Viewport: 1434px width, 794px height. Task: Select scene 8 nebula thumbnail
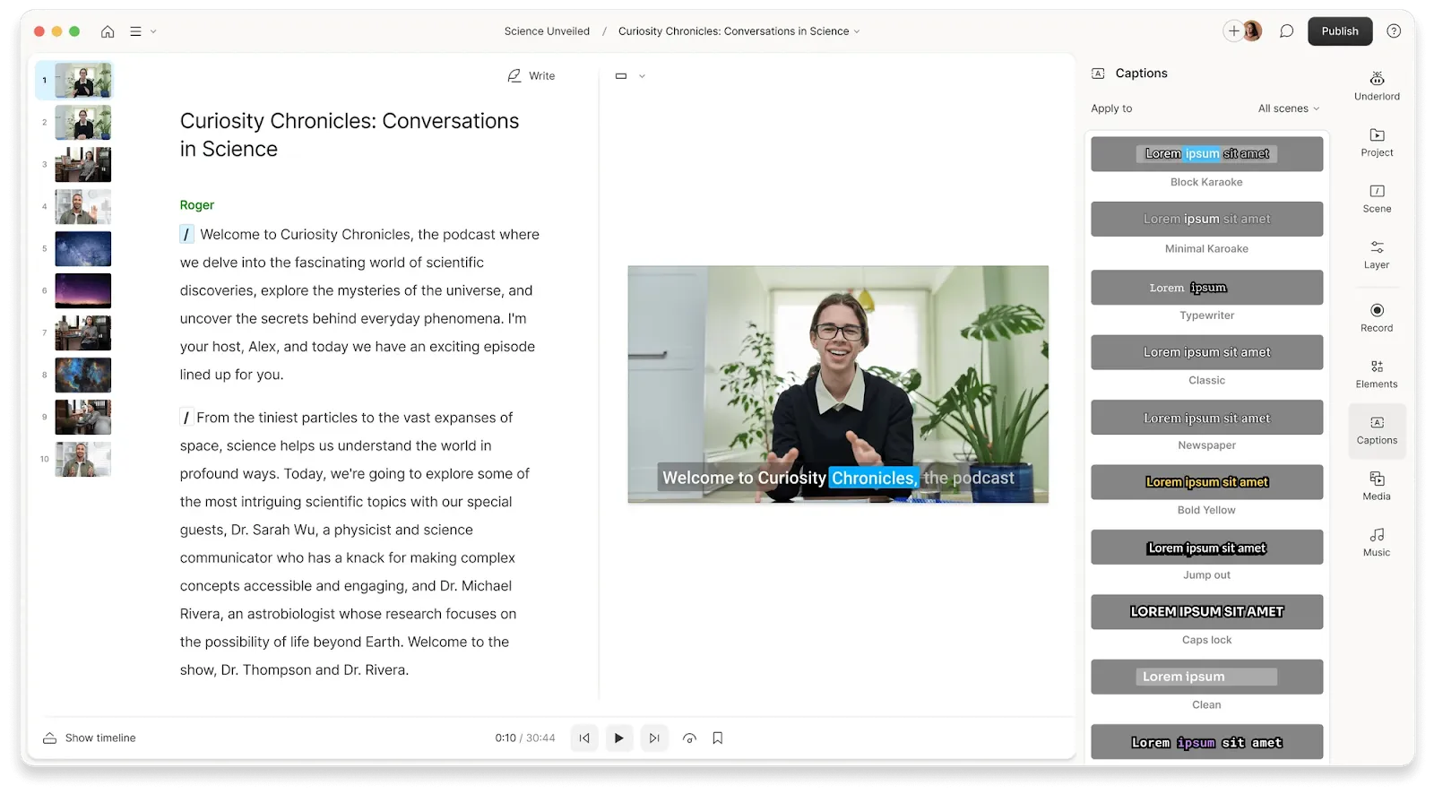83,375
